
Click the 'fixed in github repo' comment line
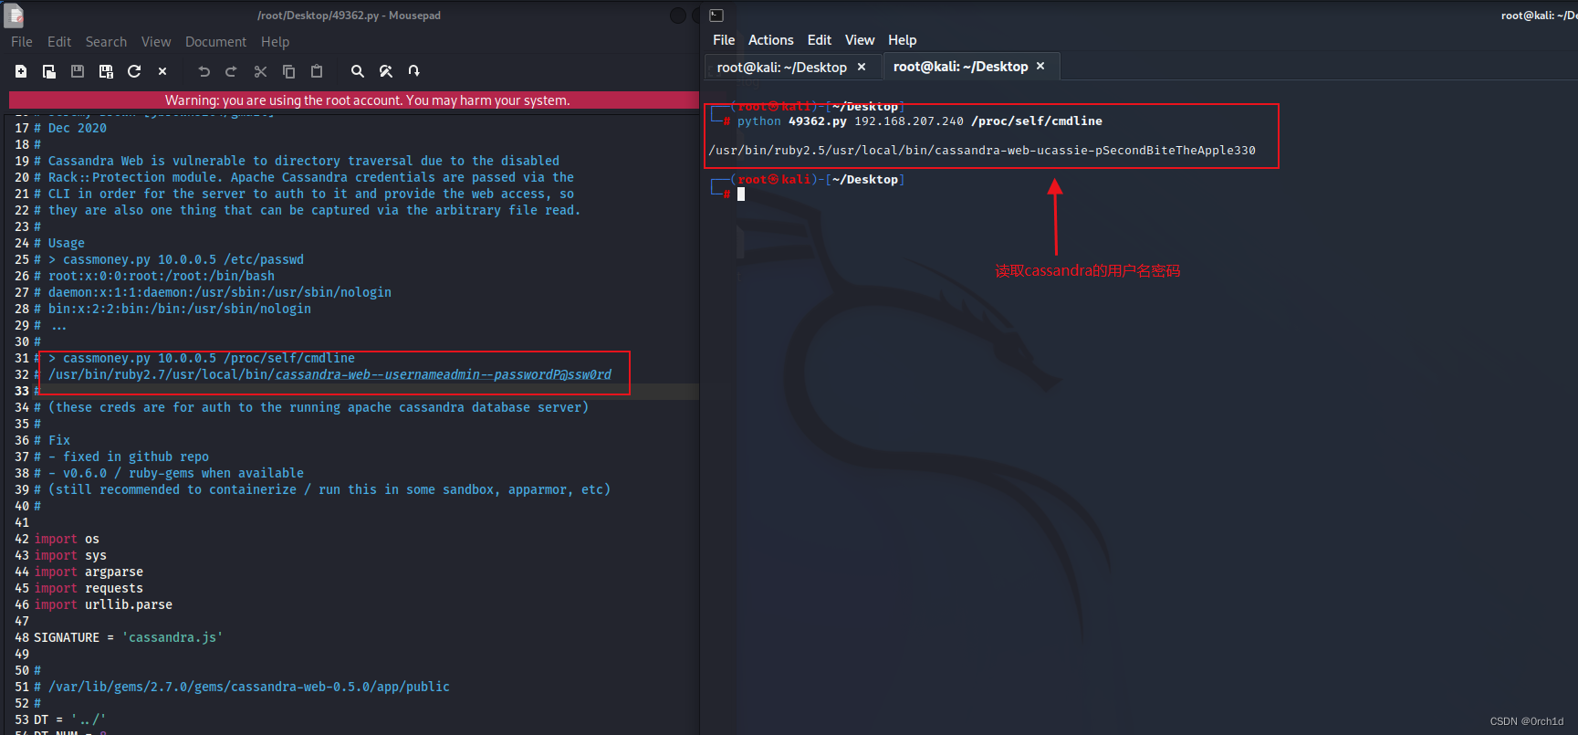coord(121,457)
